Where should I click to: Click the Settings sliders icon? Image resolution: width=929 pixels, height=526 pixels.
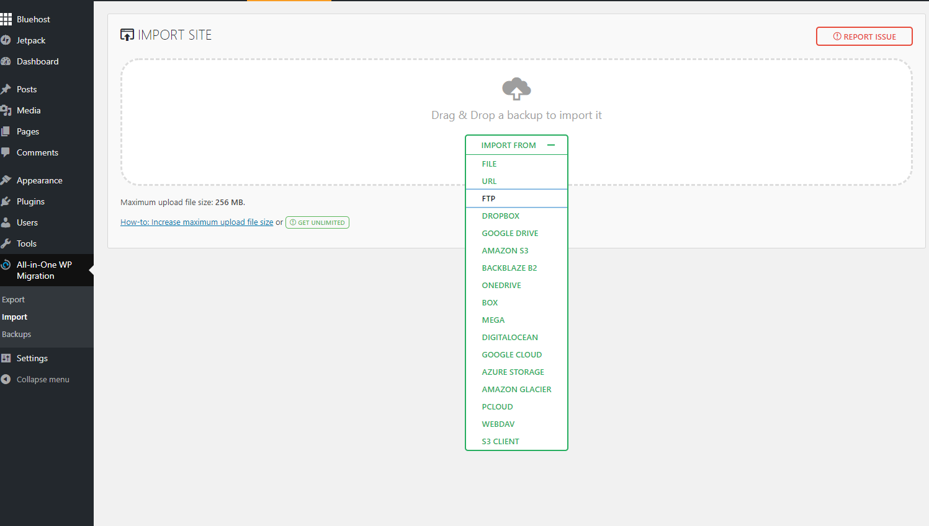(x=6, y=358)
